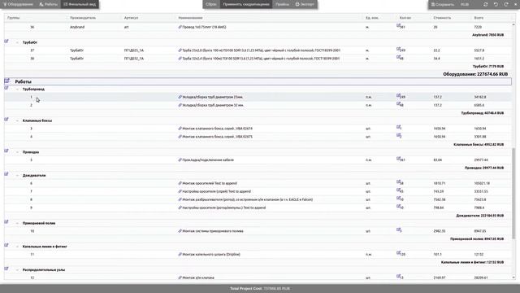This screenshot has height=293, width=520.
Task: Open the Финальный вид tab
Action: tap(80, 4)
